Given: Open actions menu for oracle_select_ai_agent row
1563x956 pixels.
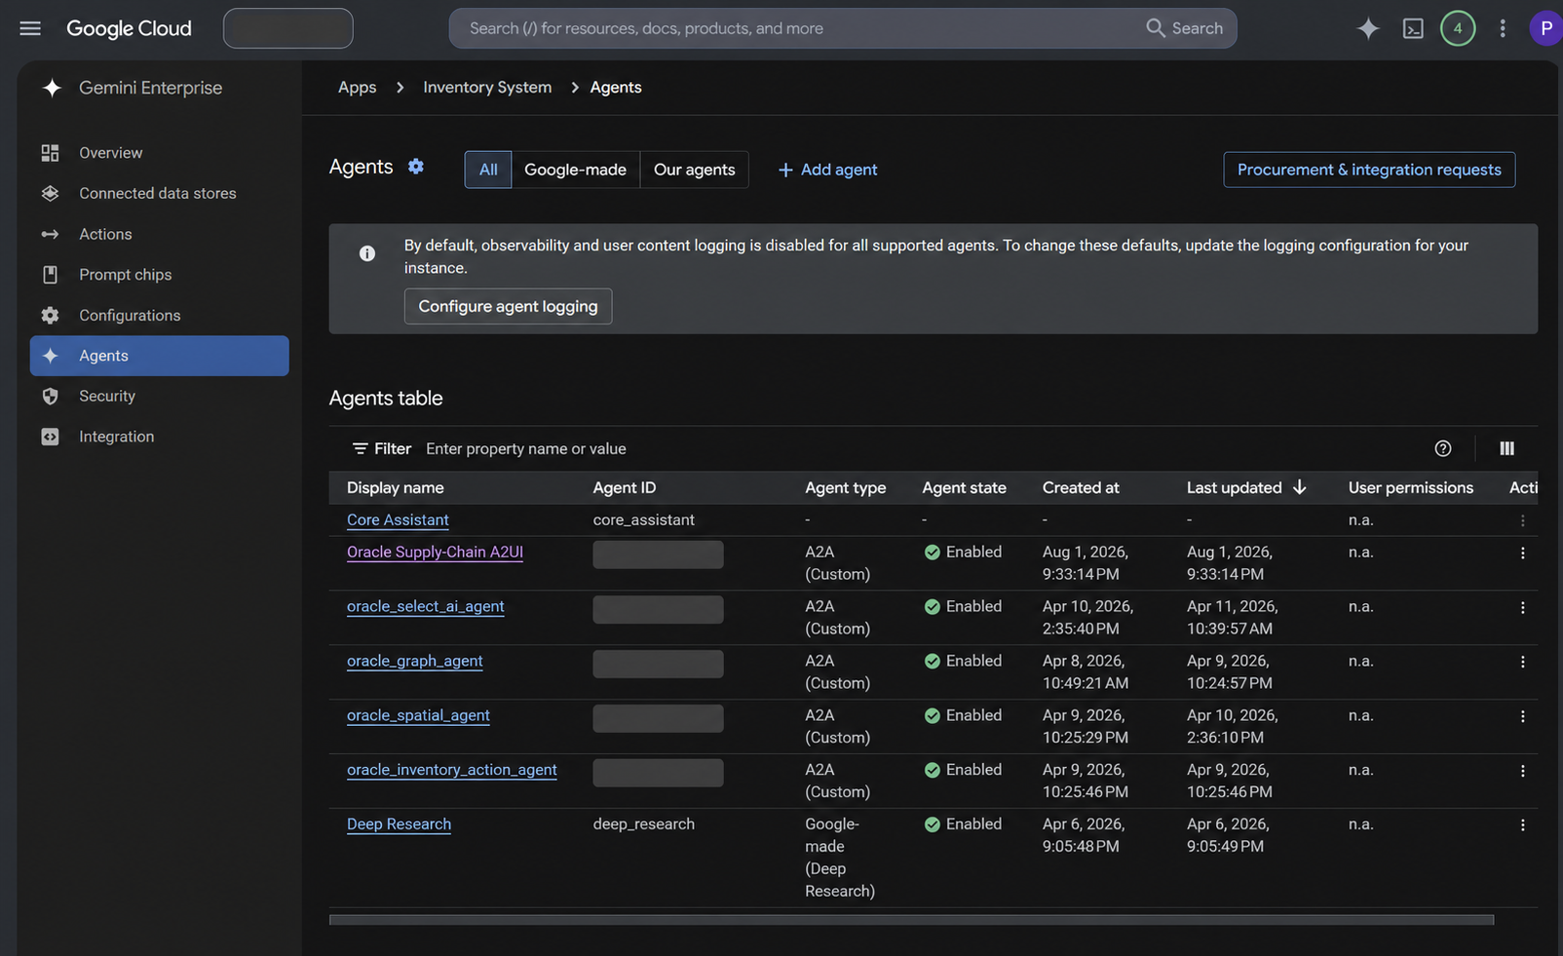Looking at the screenshot, I should coord(1522,607).
